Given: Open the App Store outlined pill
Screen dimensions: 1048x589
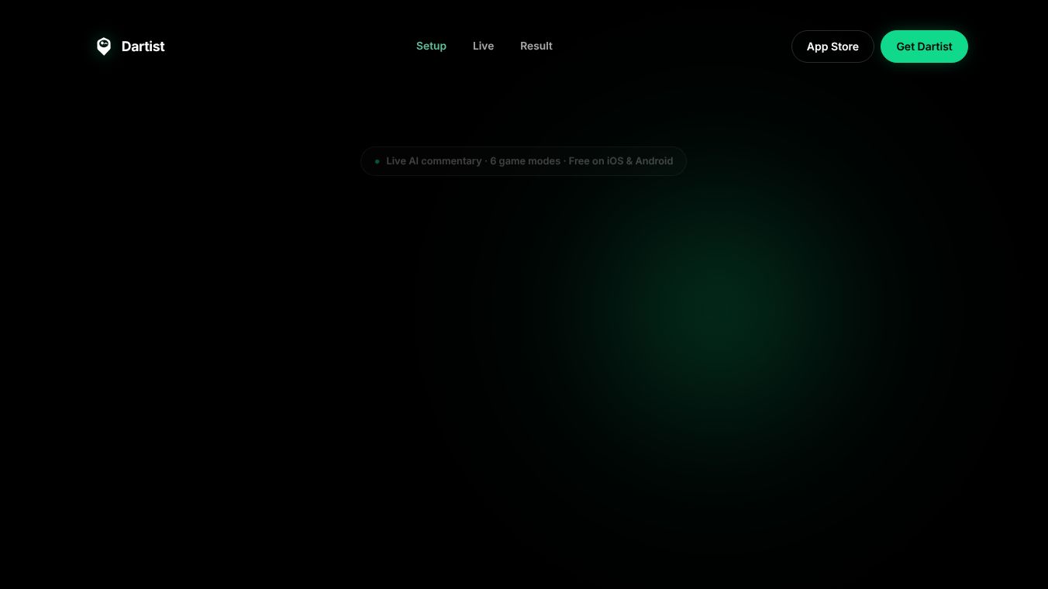Looking at the screenshot, I should [833, 46].
